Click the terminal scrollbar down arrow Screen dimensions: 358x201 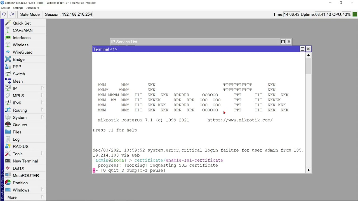308,170
